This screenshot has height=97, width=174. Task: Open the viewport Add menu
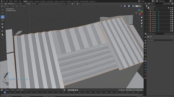click(x=21, y=6)
